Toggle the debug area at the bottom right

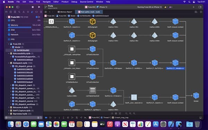coord(201,118)
